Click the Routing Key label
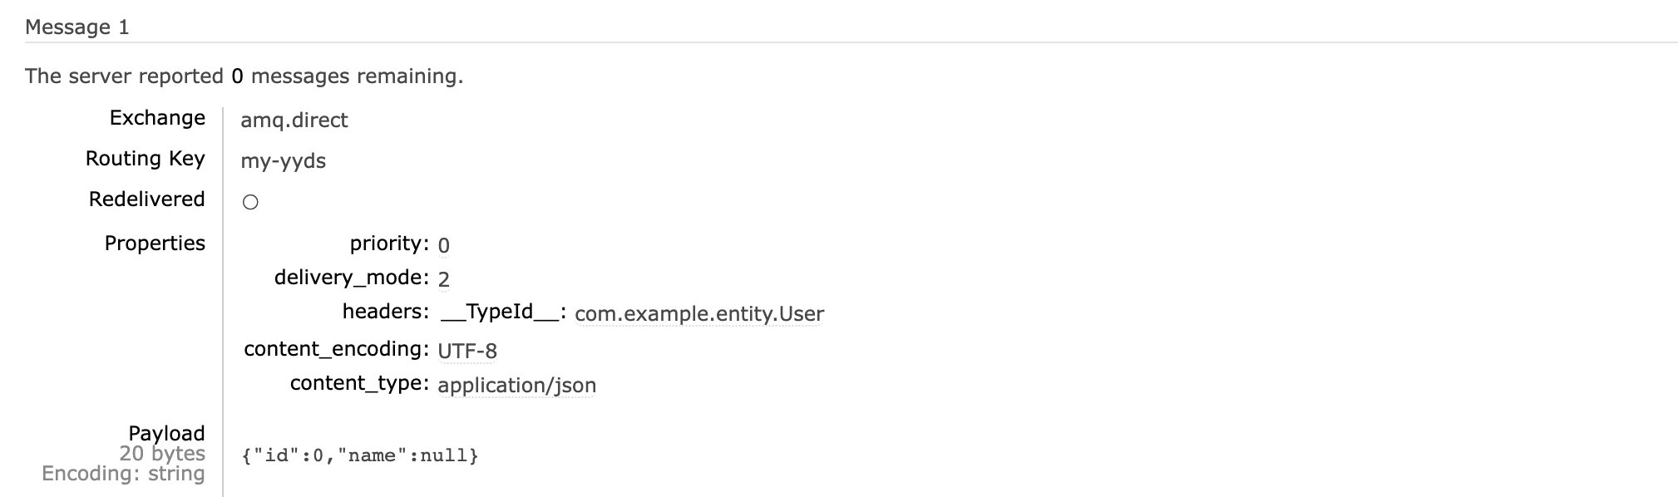Viewport: 1678px width, 497px height. (146, 159)
